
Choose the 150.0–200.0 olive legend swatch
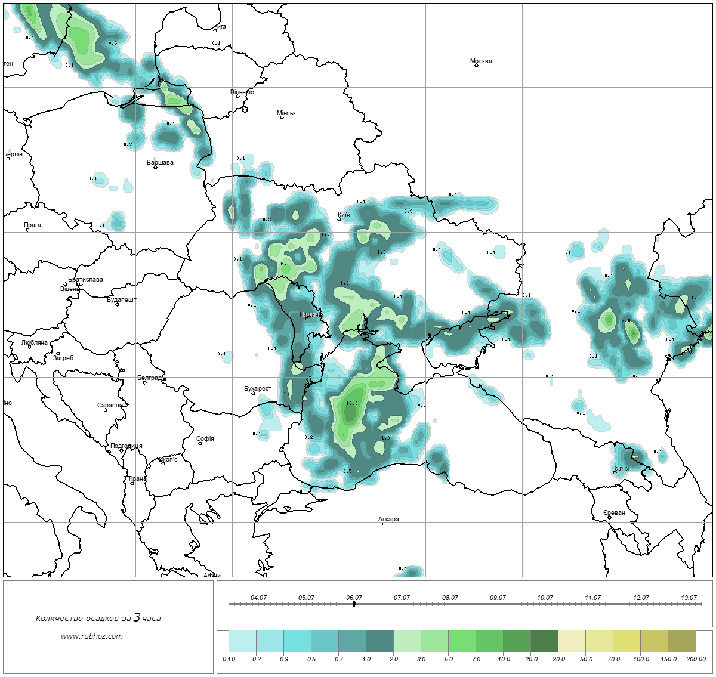[x=681, y=642]
